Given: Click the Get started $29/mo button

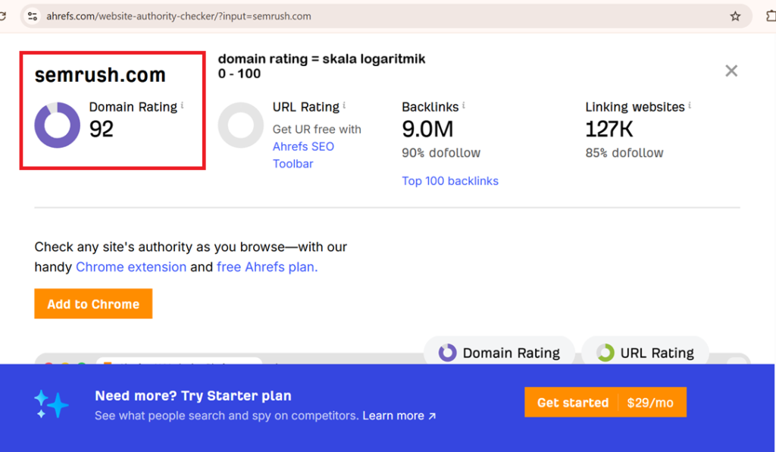Looking at the screenshot, I should coord(605,402).
